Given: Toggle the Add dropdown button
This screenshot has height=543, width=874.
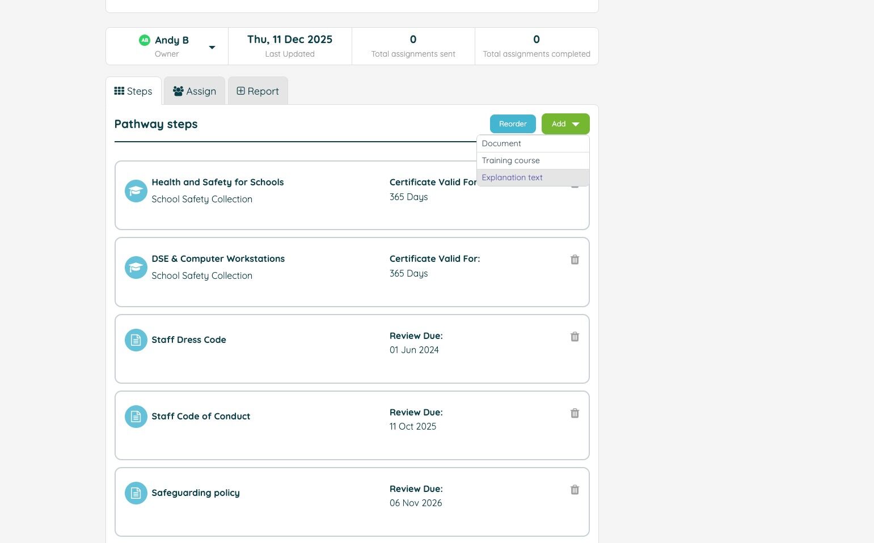Looking at the screenshot, I should tap(565, 124).
